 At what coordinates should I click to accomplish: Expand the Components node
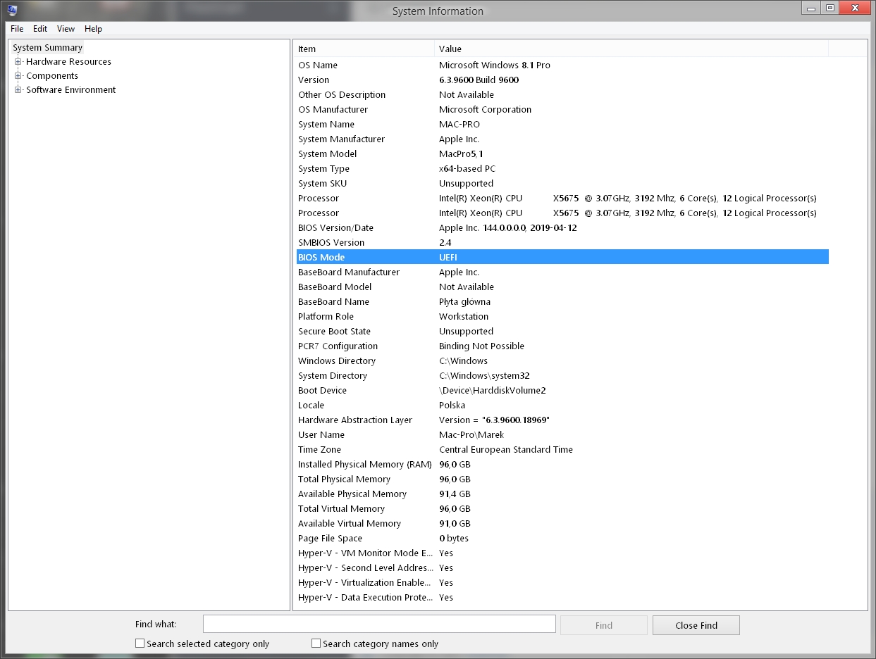pyautogui.click(x=18, y=76)
